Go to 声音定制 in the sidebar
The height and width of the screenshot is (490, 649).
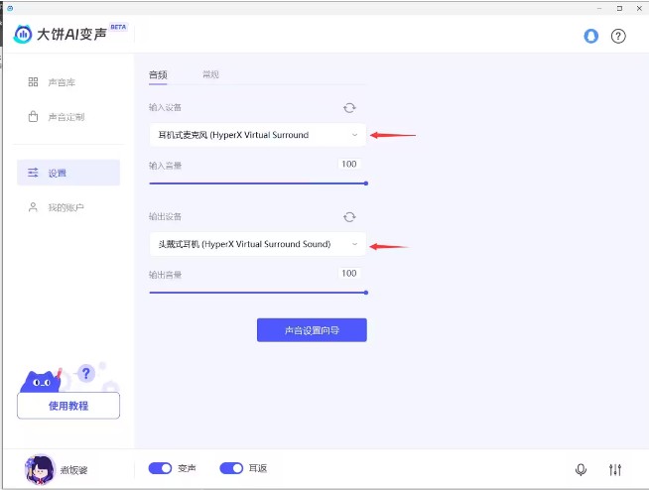65,117
